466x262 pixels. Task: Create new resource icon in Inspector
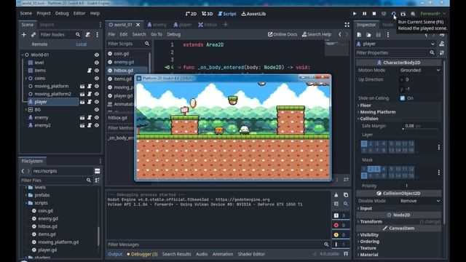[x=359, y=35]
